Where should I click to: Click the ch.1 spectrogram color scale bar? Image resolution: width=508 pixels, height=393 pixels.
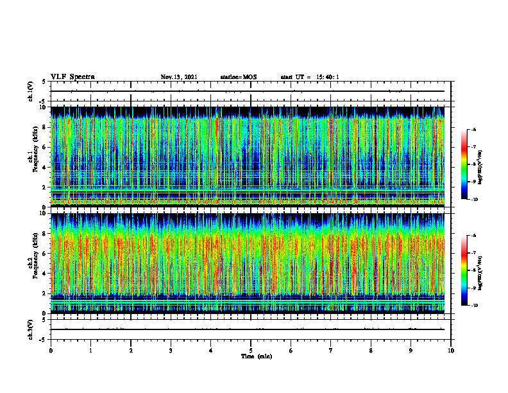(x=464, y=164)
